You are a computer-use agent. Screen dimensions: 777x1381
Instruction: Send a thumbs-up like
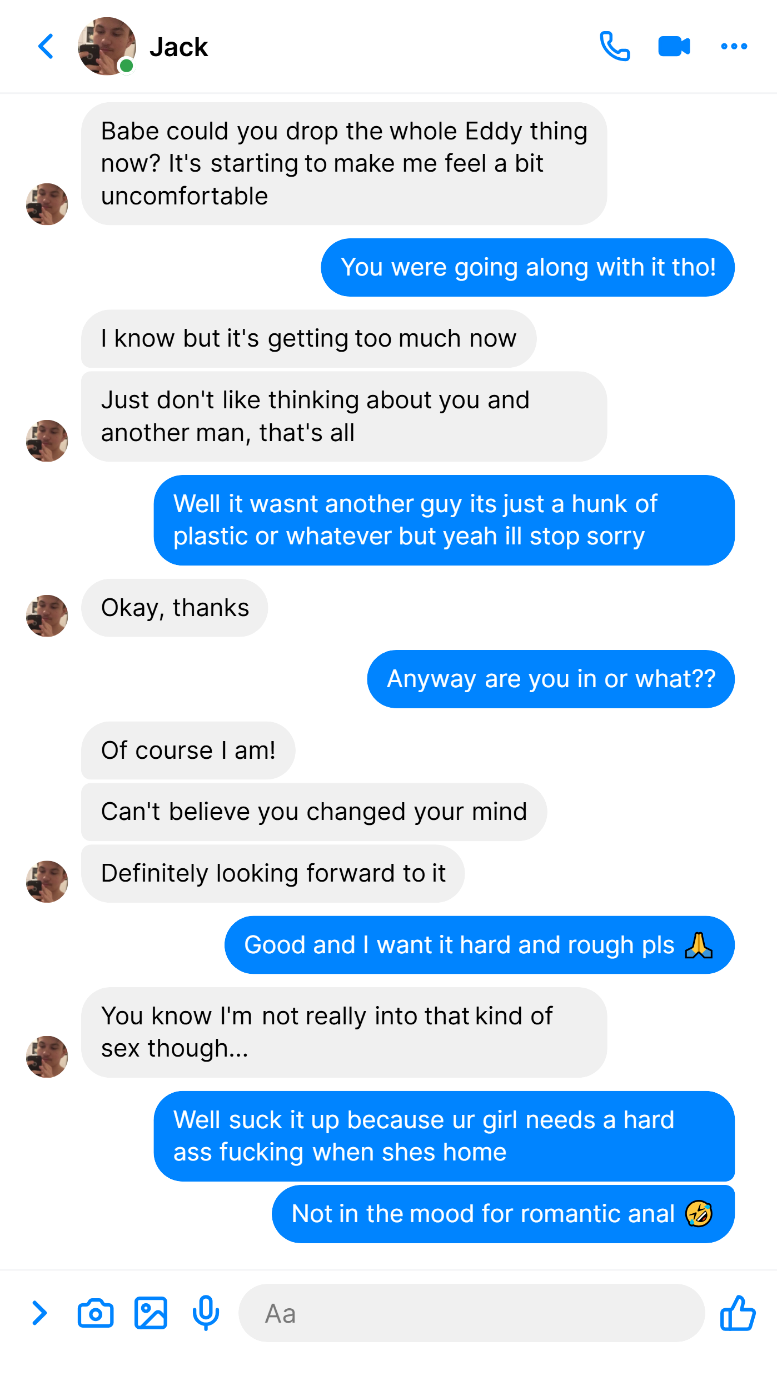click(738, 1313)
